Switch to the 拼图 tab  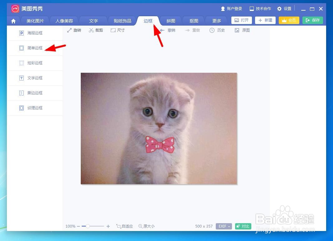[171, 21]
